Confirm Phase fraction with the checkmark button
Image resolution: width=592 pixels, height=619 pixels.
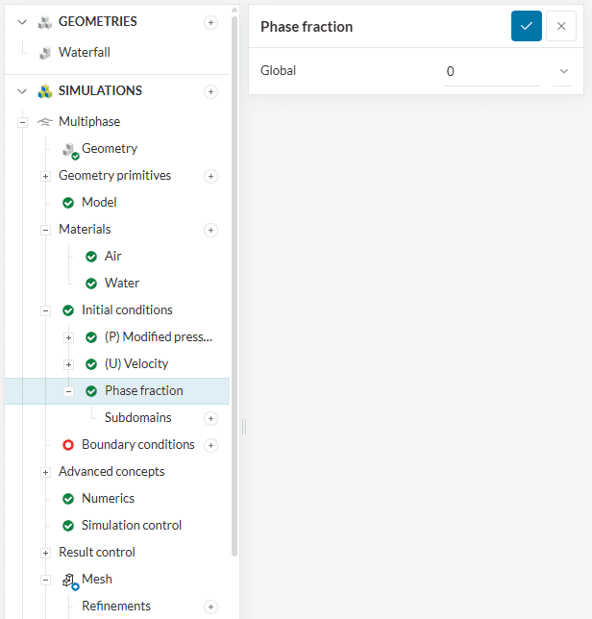[x=526, y=26]
